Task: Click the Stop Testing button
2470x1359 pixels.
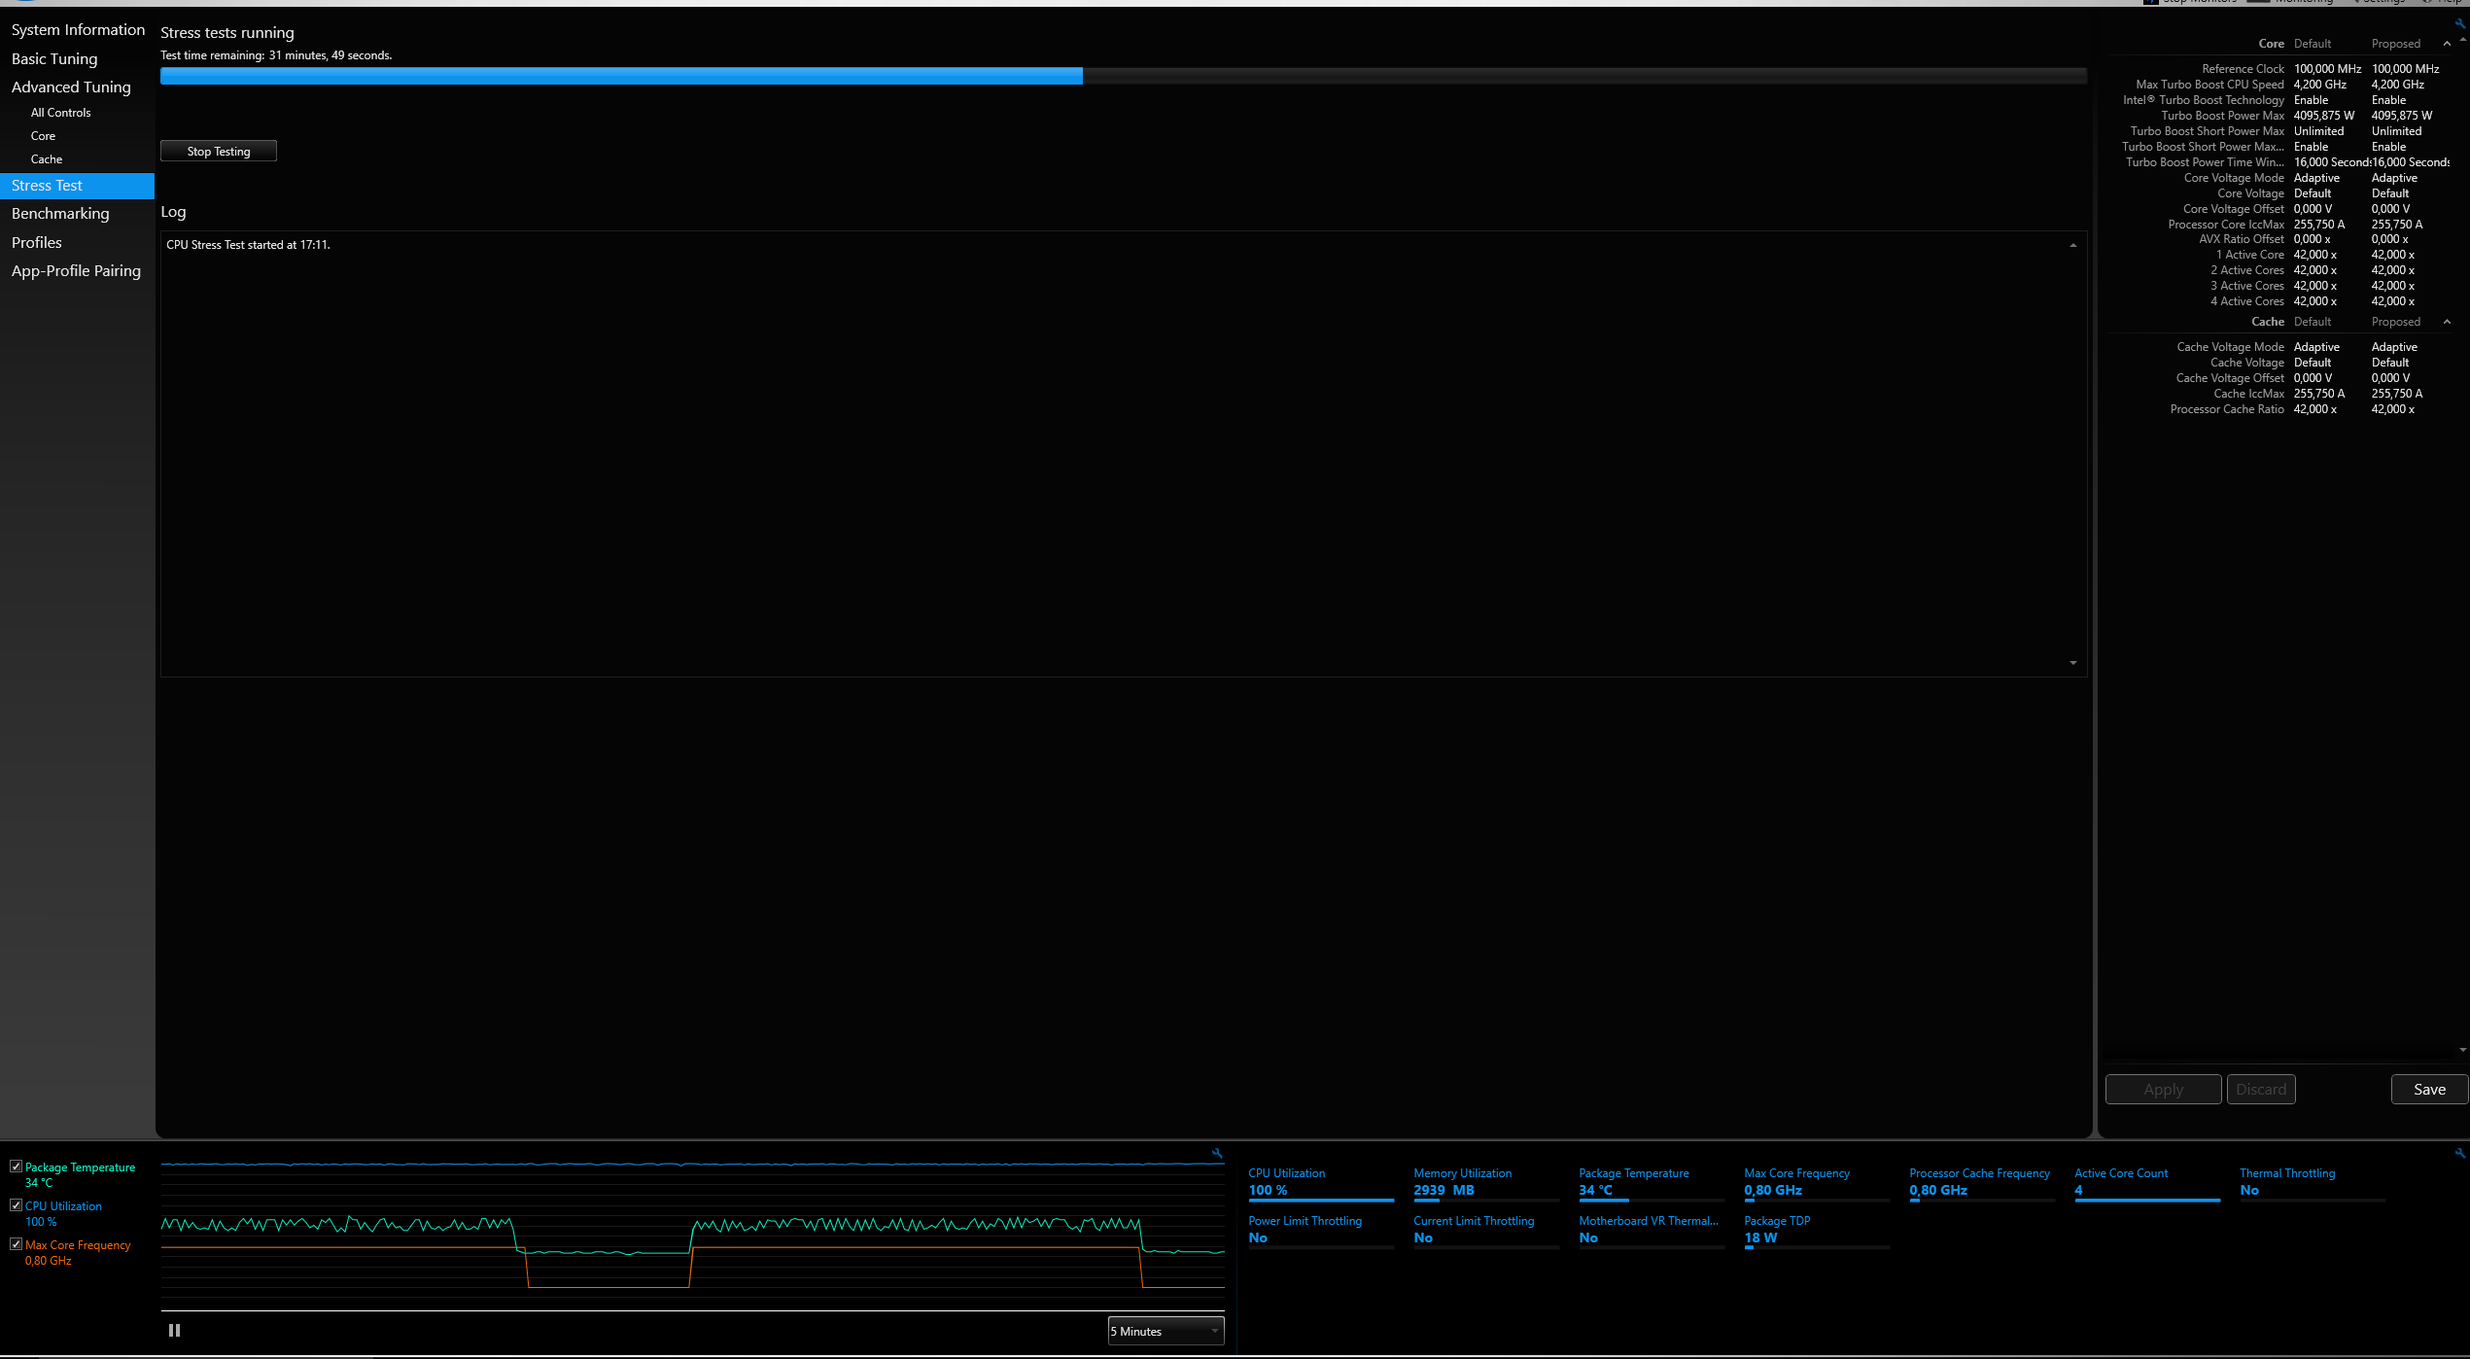Action: click(219, 152)
